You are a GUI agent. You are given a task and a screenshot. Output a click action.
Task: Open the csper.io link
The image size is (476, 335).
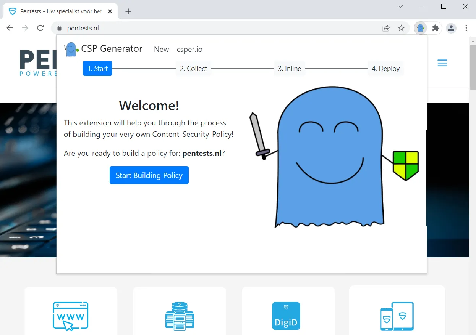pos(189,50)
